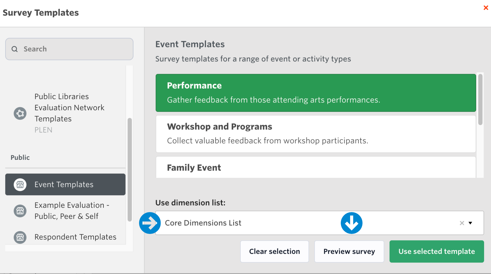Viewport: 491px width, 274px height.
Task: Click the Respondent Templates category icon
Action: click(20, 237)
